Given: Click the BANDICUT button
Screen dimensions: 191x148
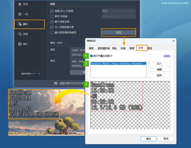Looking at the screenshot, I should [30, 74].
